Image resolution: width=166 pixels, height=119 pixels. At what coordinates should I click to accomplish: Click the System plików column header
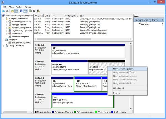(x=72, y=16)
